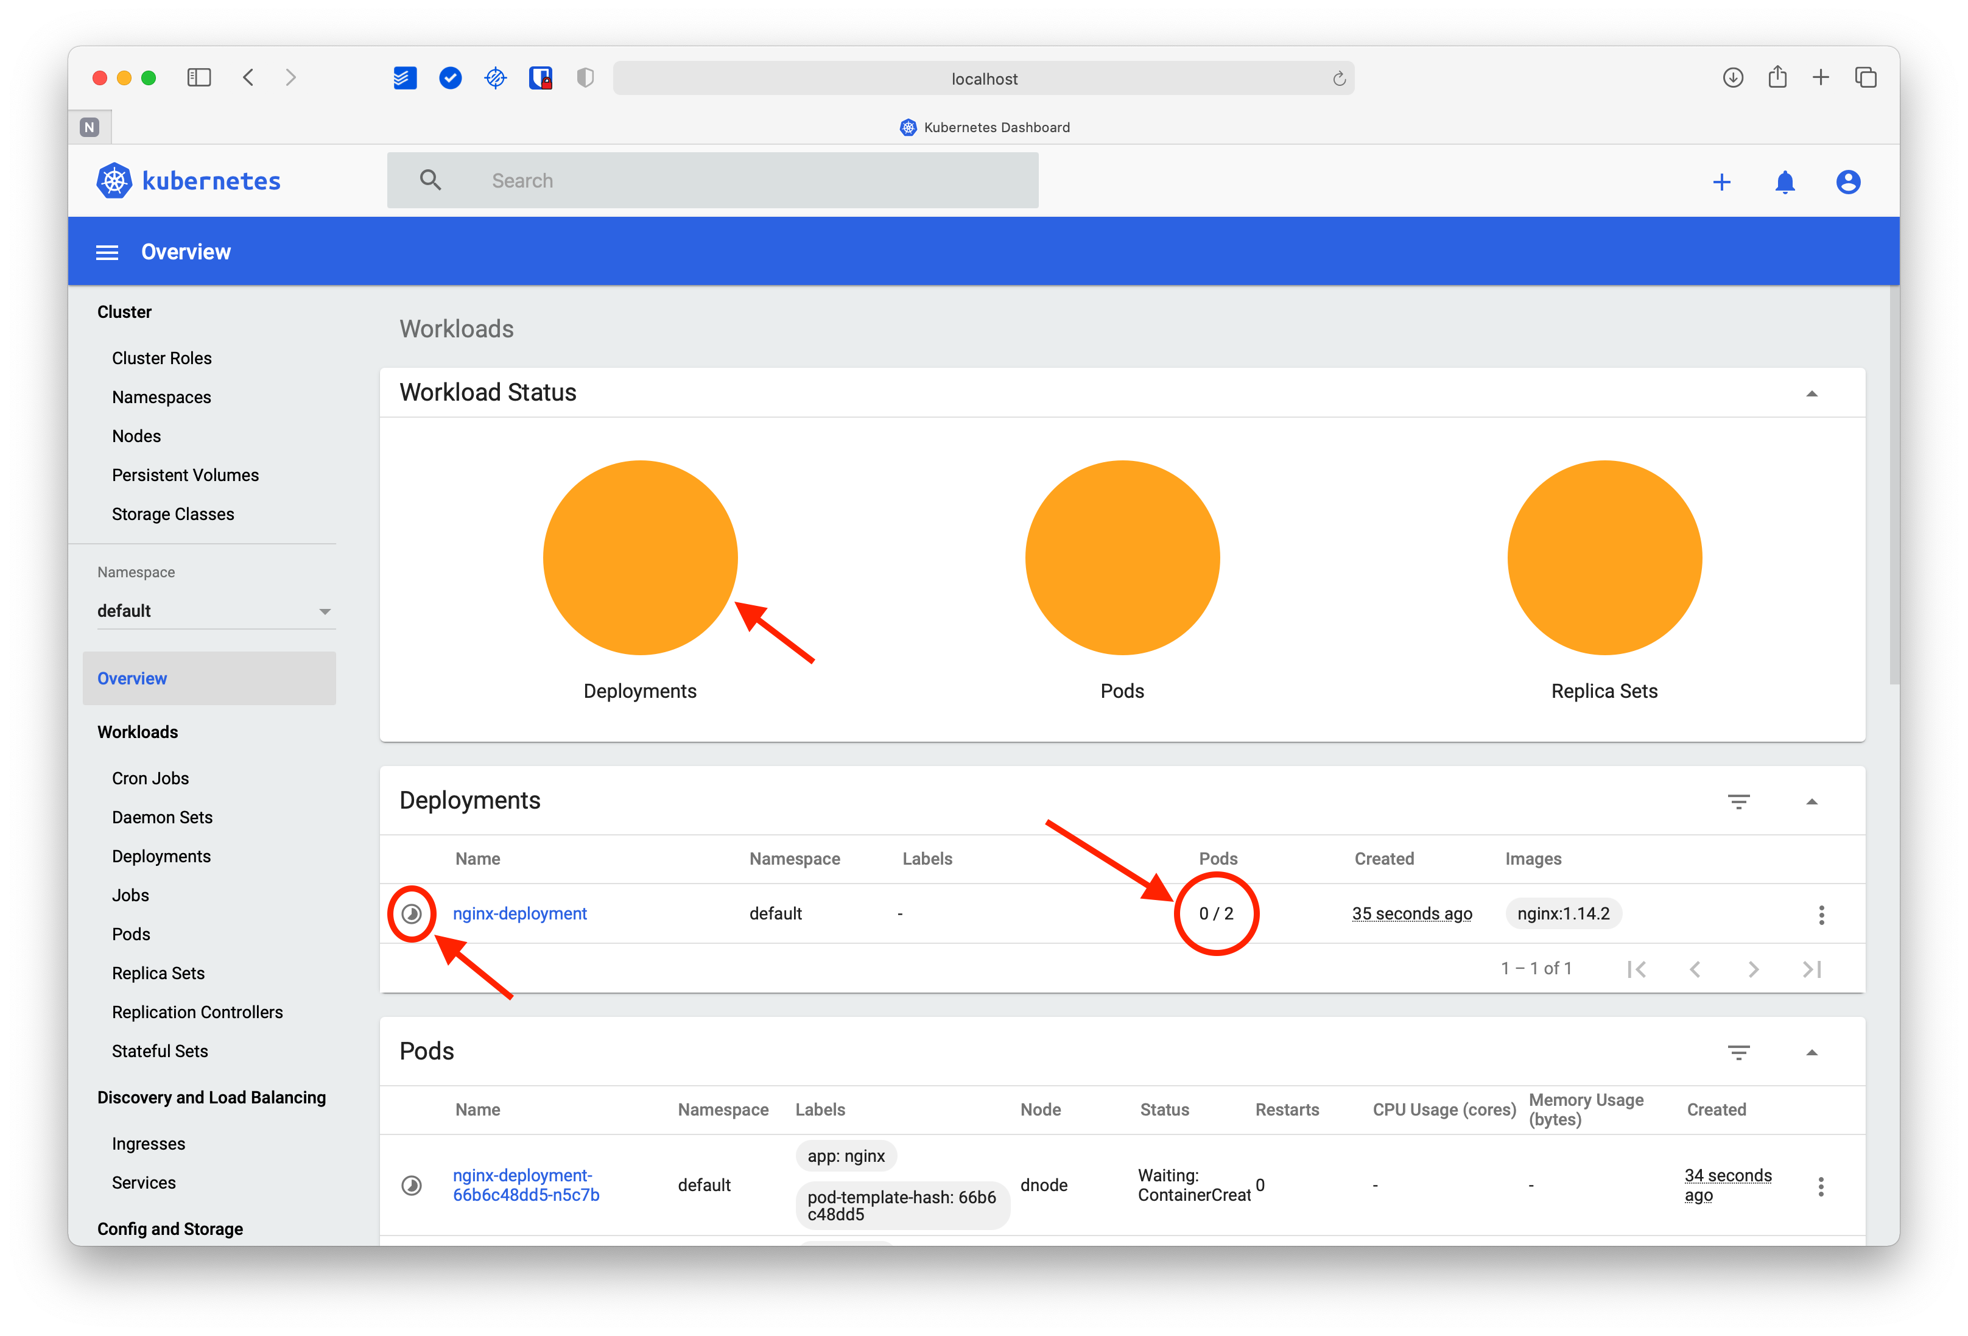
Task: Open Services in sidebar
Action: click(143, 1183)
